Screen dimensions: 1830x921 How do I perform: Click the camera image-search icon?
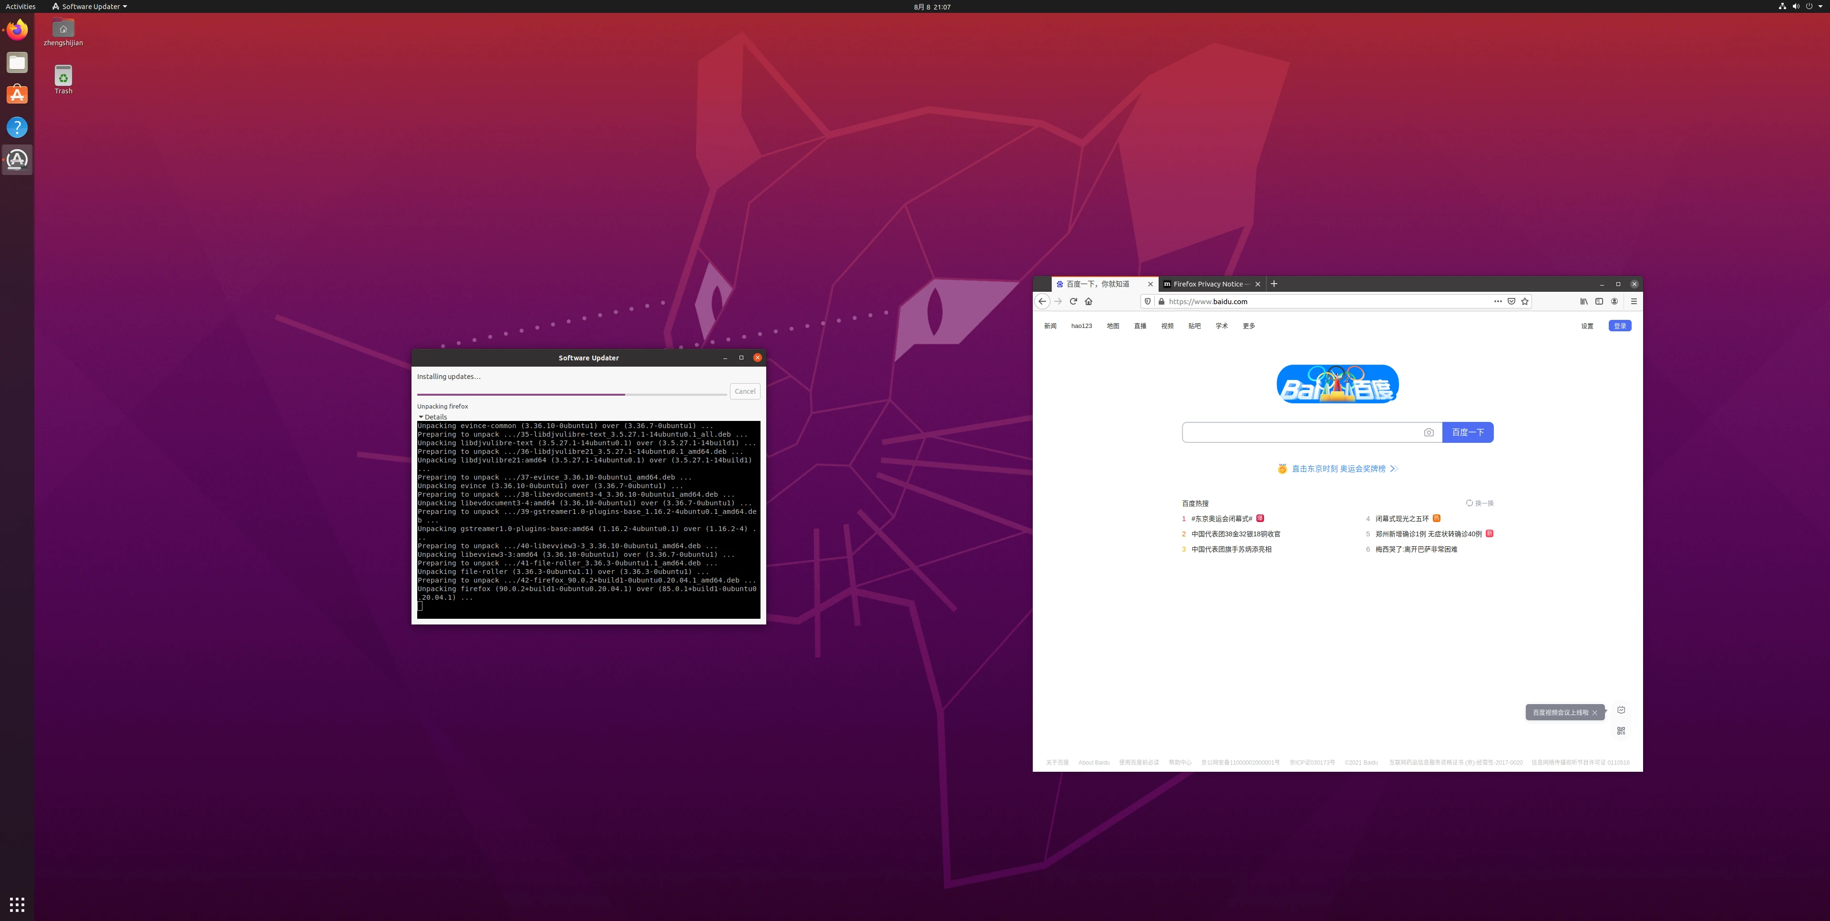[x=1429, y=432]
